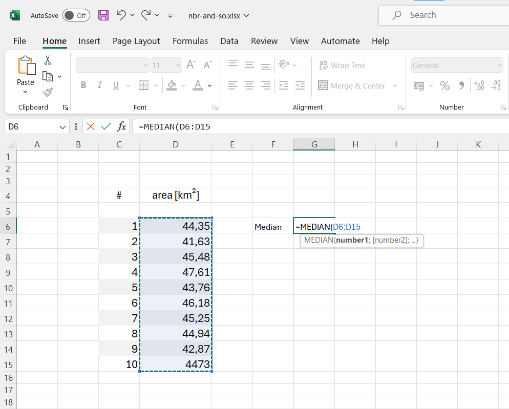Click the Wrap Text button

pos(342,66)
